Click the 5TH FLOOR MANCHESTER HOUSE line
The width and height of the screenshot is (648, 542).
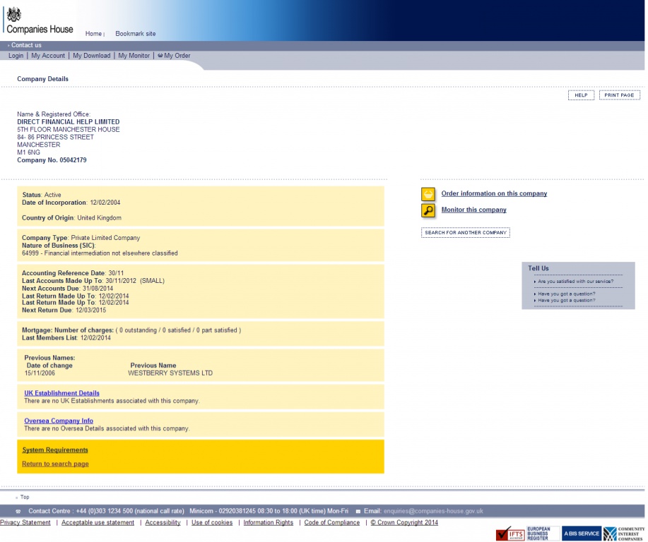tap(68, 130)
